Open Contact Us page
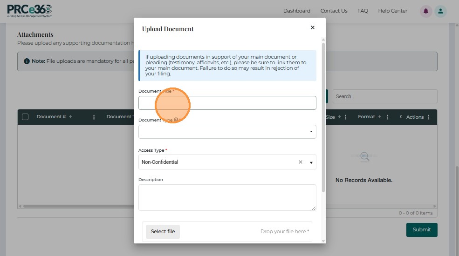This screenshot has width=459, height=256. (334, 11)
